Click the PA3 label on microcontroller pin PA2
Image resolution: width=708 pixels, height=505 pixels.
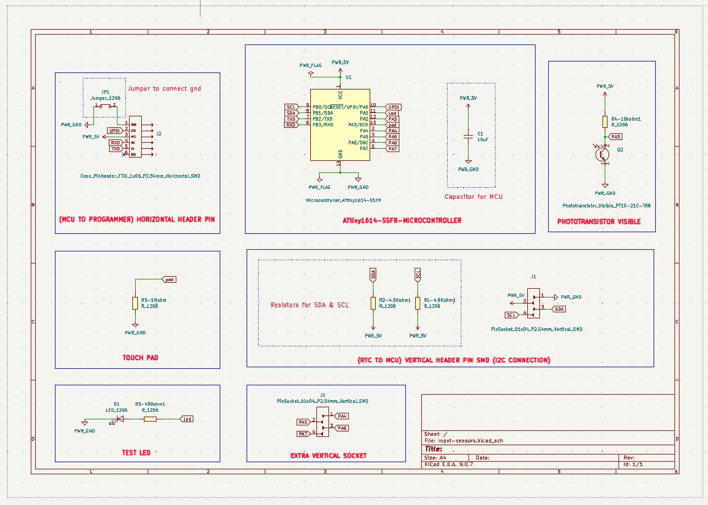pos(392,119)
